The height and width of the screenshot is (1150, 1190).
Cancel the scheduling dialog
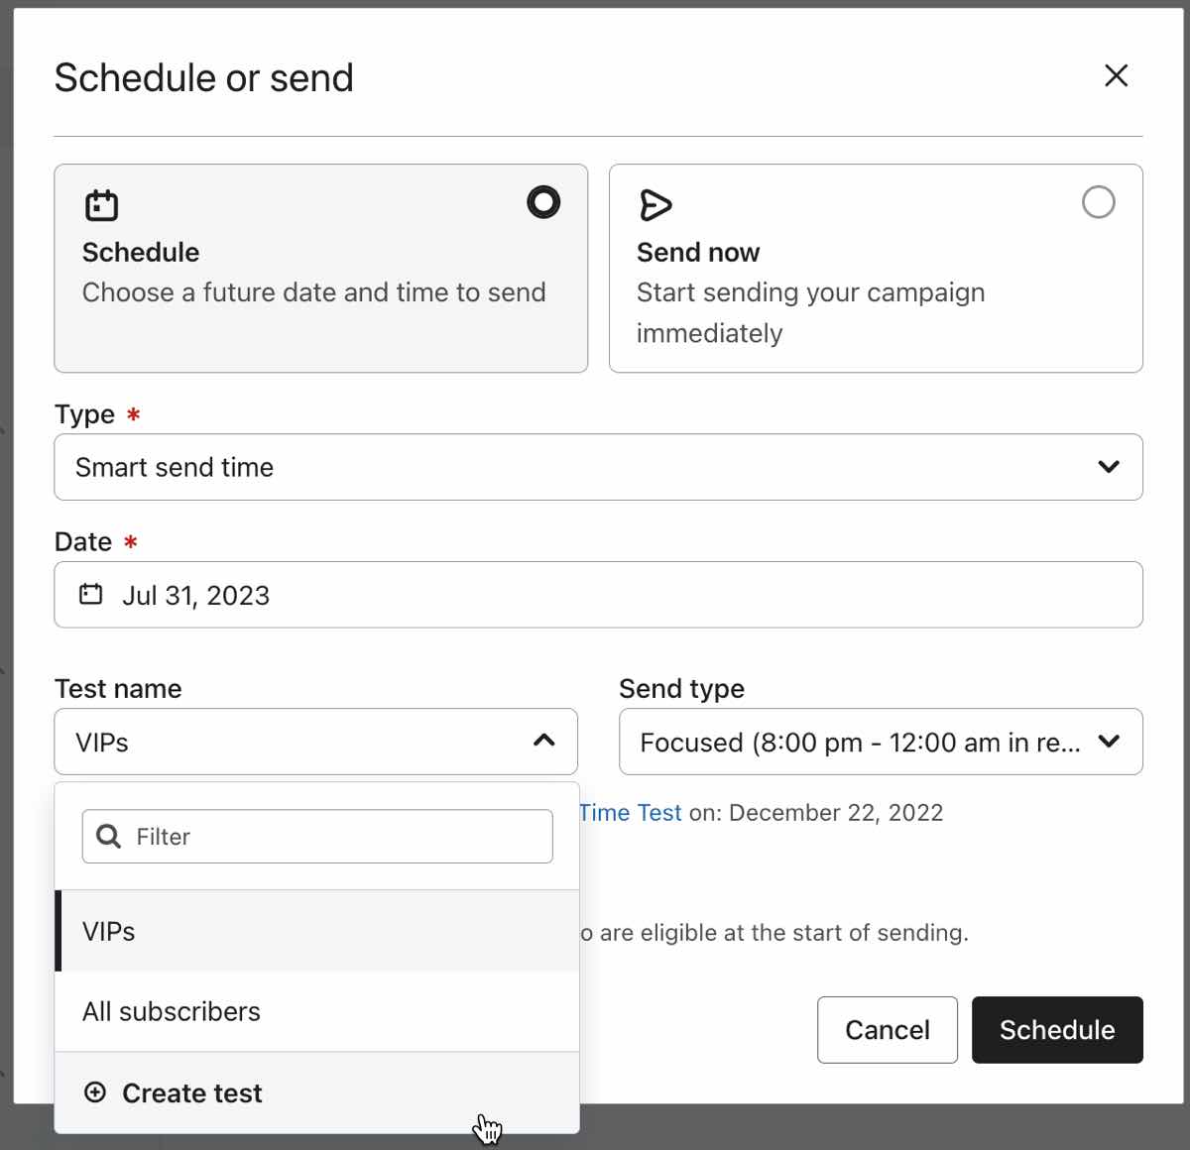point(887,1030)
